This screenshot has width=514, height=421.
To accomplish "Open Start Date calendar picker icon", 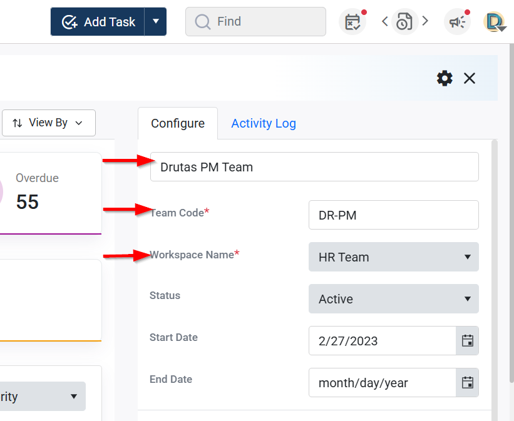I will click(467, 341).
